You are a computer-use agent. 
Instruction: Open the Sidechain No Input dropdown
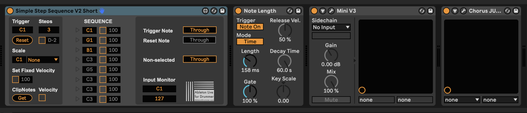point(331,27)
